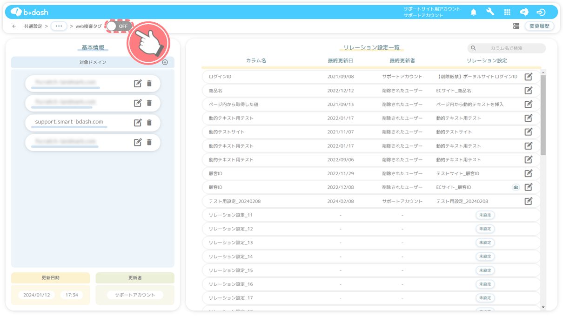Open the apps grid menu
Screen dimensions: 563x316
tap(507, 12)
